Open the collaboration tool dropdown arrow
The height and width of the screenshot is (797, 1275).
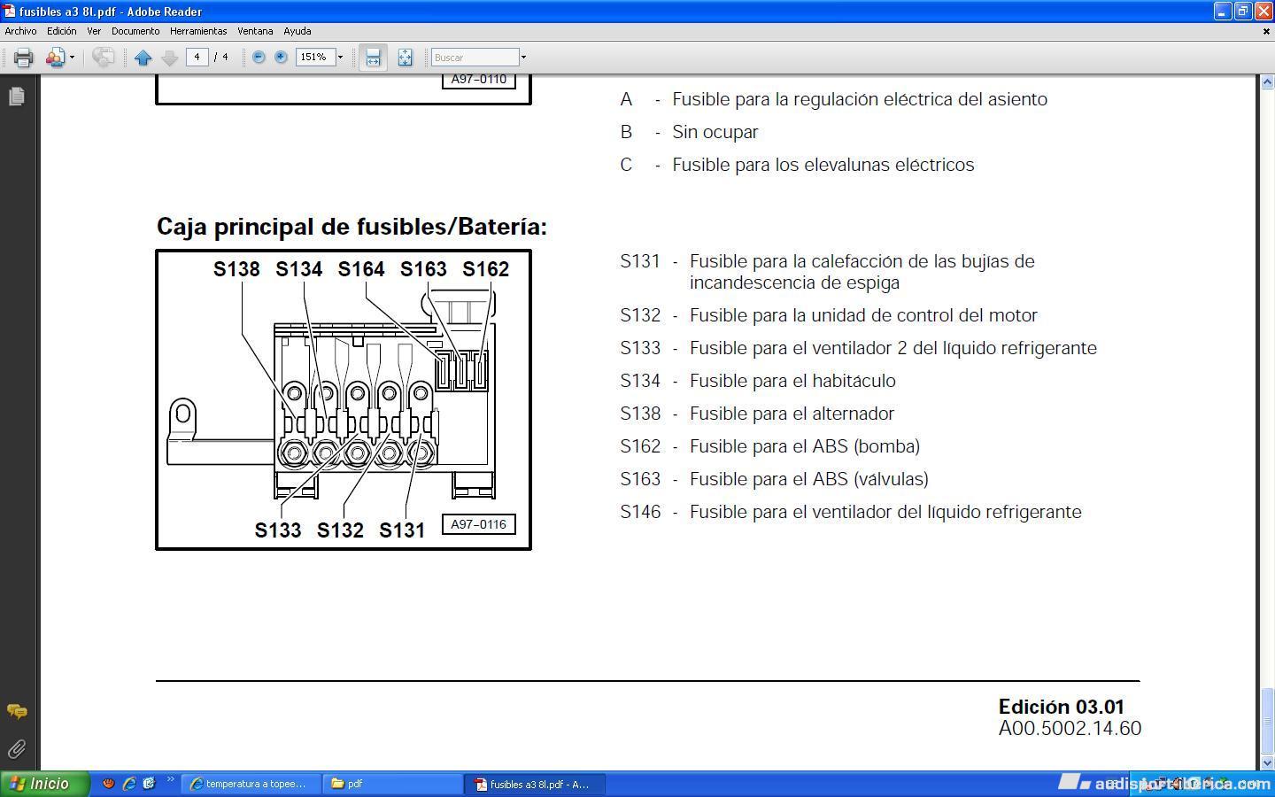(x=72, y=58)
